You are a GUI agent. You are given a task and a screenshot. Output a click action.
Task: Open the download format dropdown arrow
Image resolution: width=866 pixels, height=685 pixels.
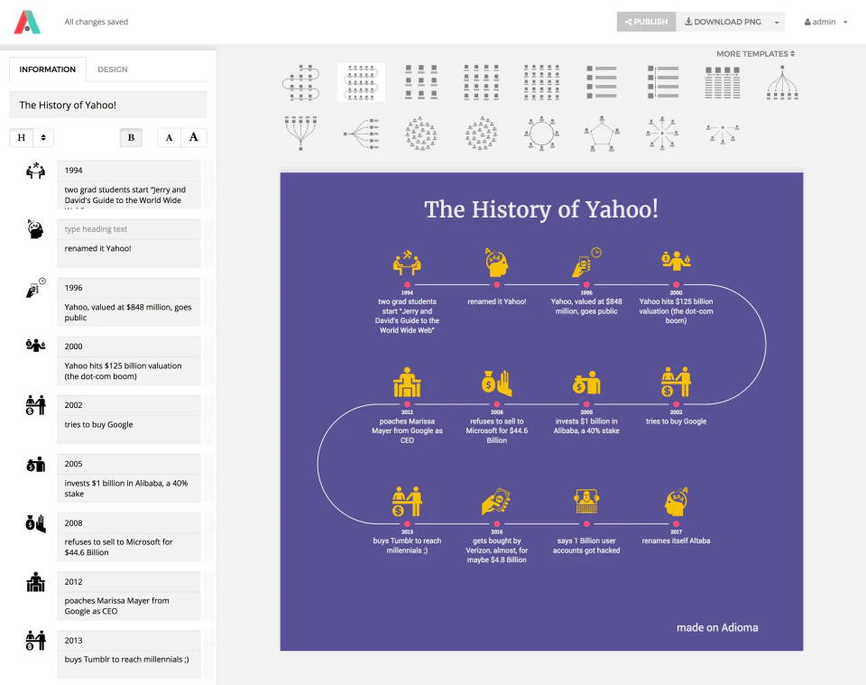click(777, 22)
